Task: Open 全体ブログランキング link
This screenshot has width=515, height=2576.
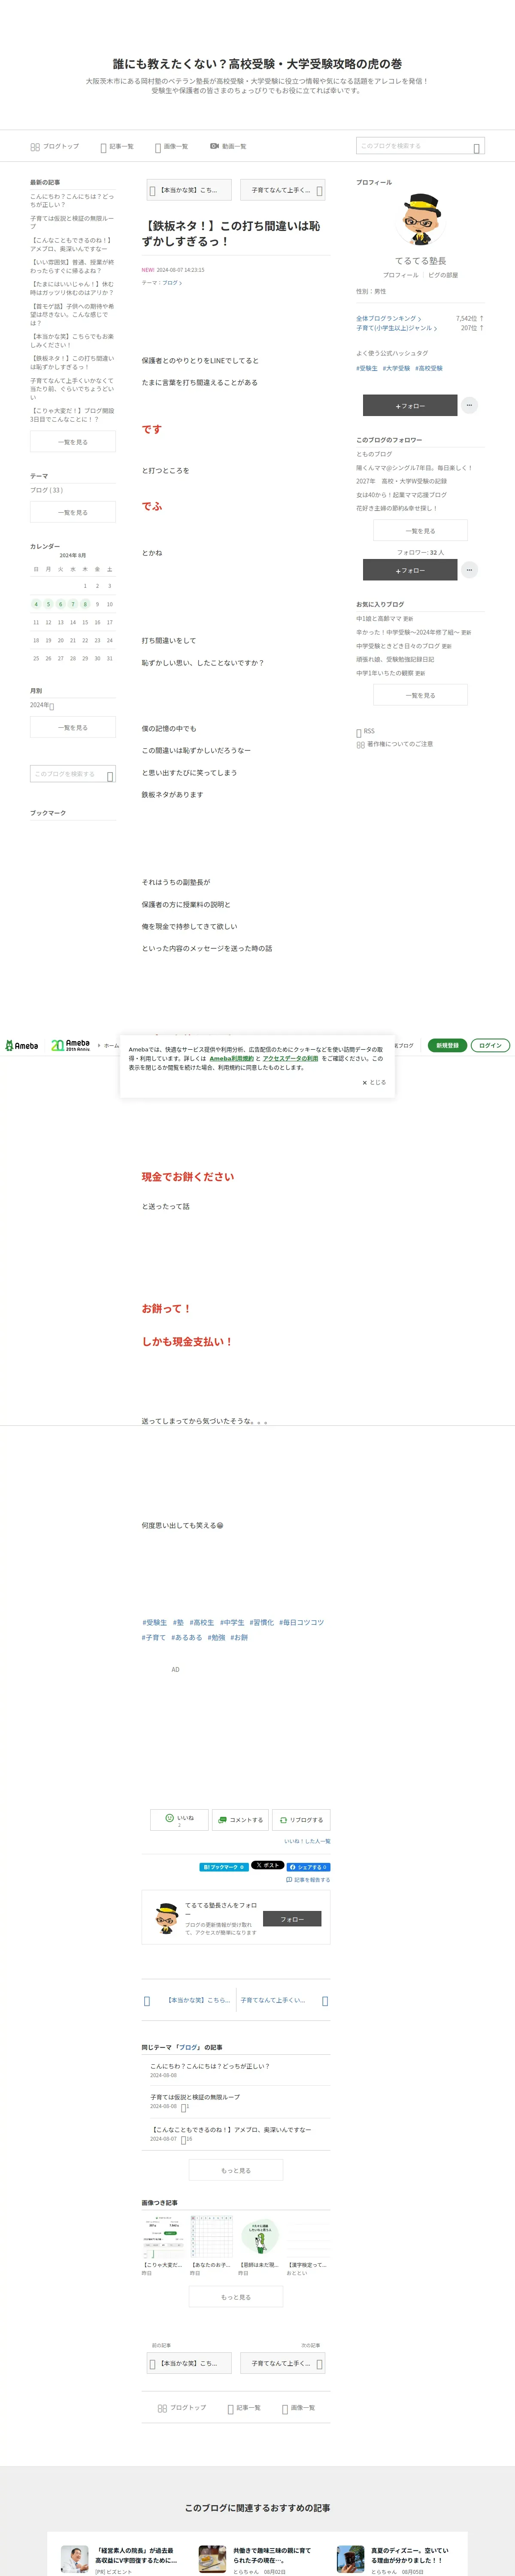Action: [389, 319]
